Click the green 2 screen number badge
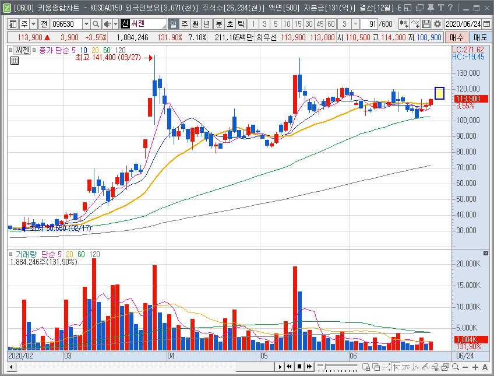The width and height of the screenshot is (494, 376). (x=6, y=8)
